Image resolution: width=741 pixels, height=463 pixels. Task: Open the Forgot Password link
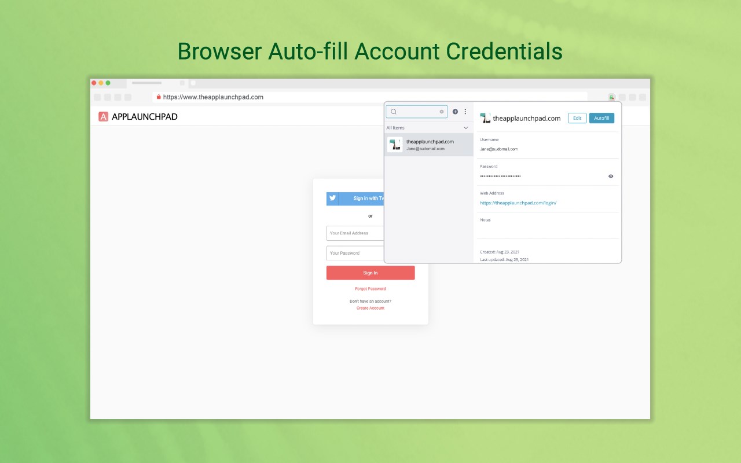click(370, 289)
